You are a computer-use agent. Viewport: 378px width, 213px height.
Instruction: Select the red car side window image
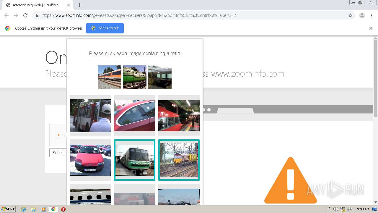[135, 116]
